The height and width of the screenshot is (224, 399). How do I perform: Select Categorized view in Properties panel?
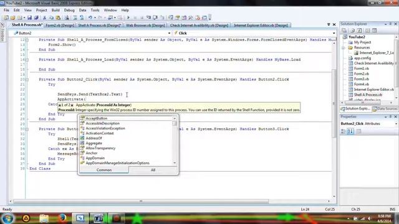pos(344,131)
